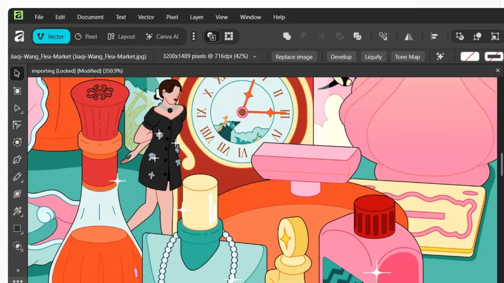Open the vertical three-dot studio menu
The image size is (504, 283).
[193, 36]
